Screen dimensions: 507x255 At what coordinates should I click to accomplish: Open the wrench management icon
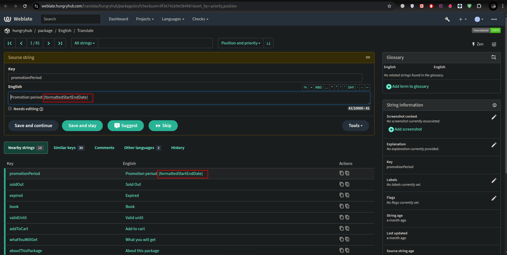click(447, 19)
